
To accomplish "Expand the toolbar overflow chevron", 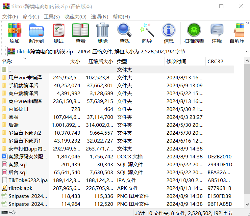I will pyautogui.click(x=247, y=23).
